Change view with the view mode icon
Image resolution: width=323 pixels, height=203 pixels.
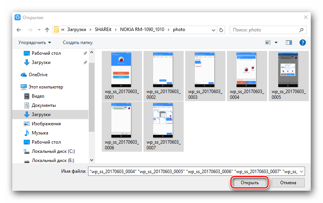coord(268,43)
